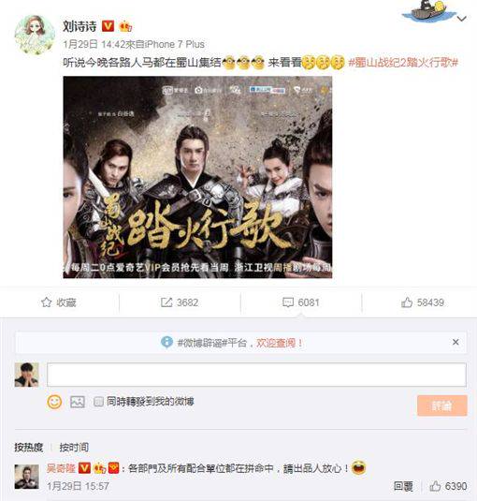Like the post with thumbs-up 58439
Screen dimensions: 477x501
[x=407, y=302]
